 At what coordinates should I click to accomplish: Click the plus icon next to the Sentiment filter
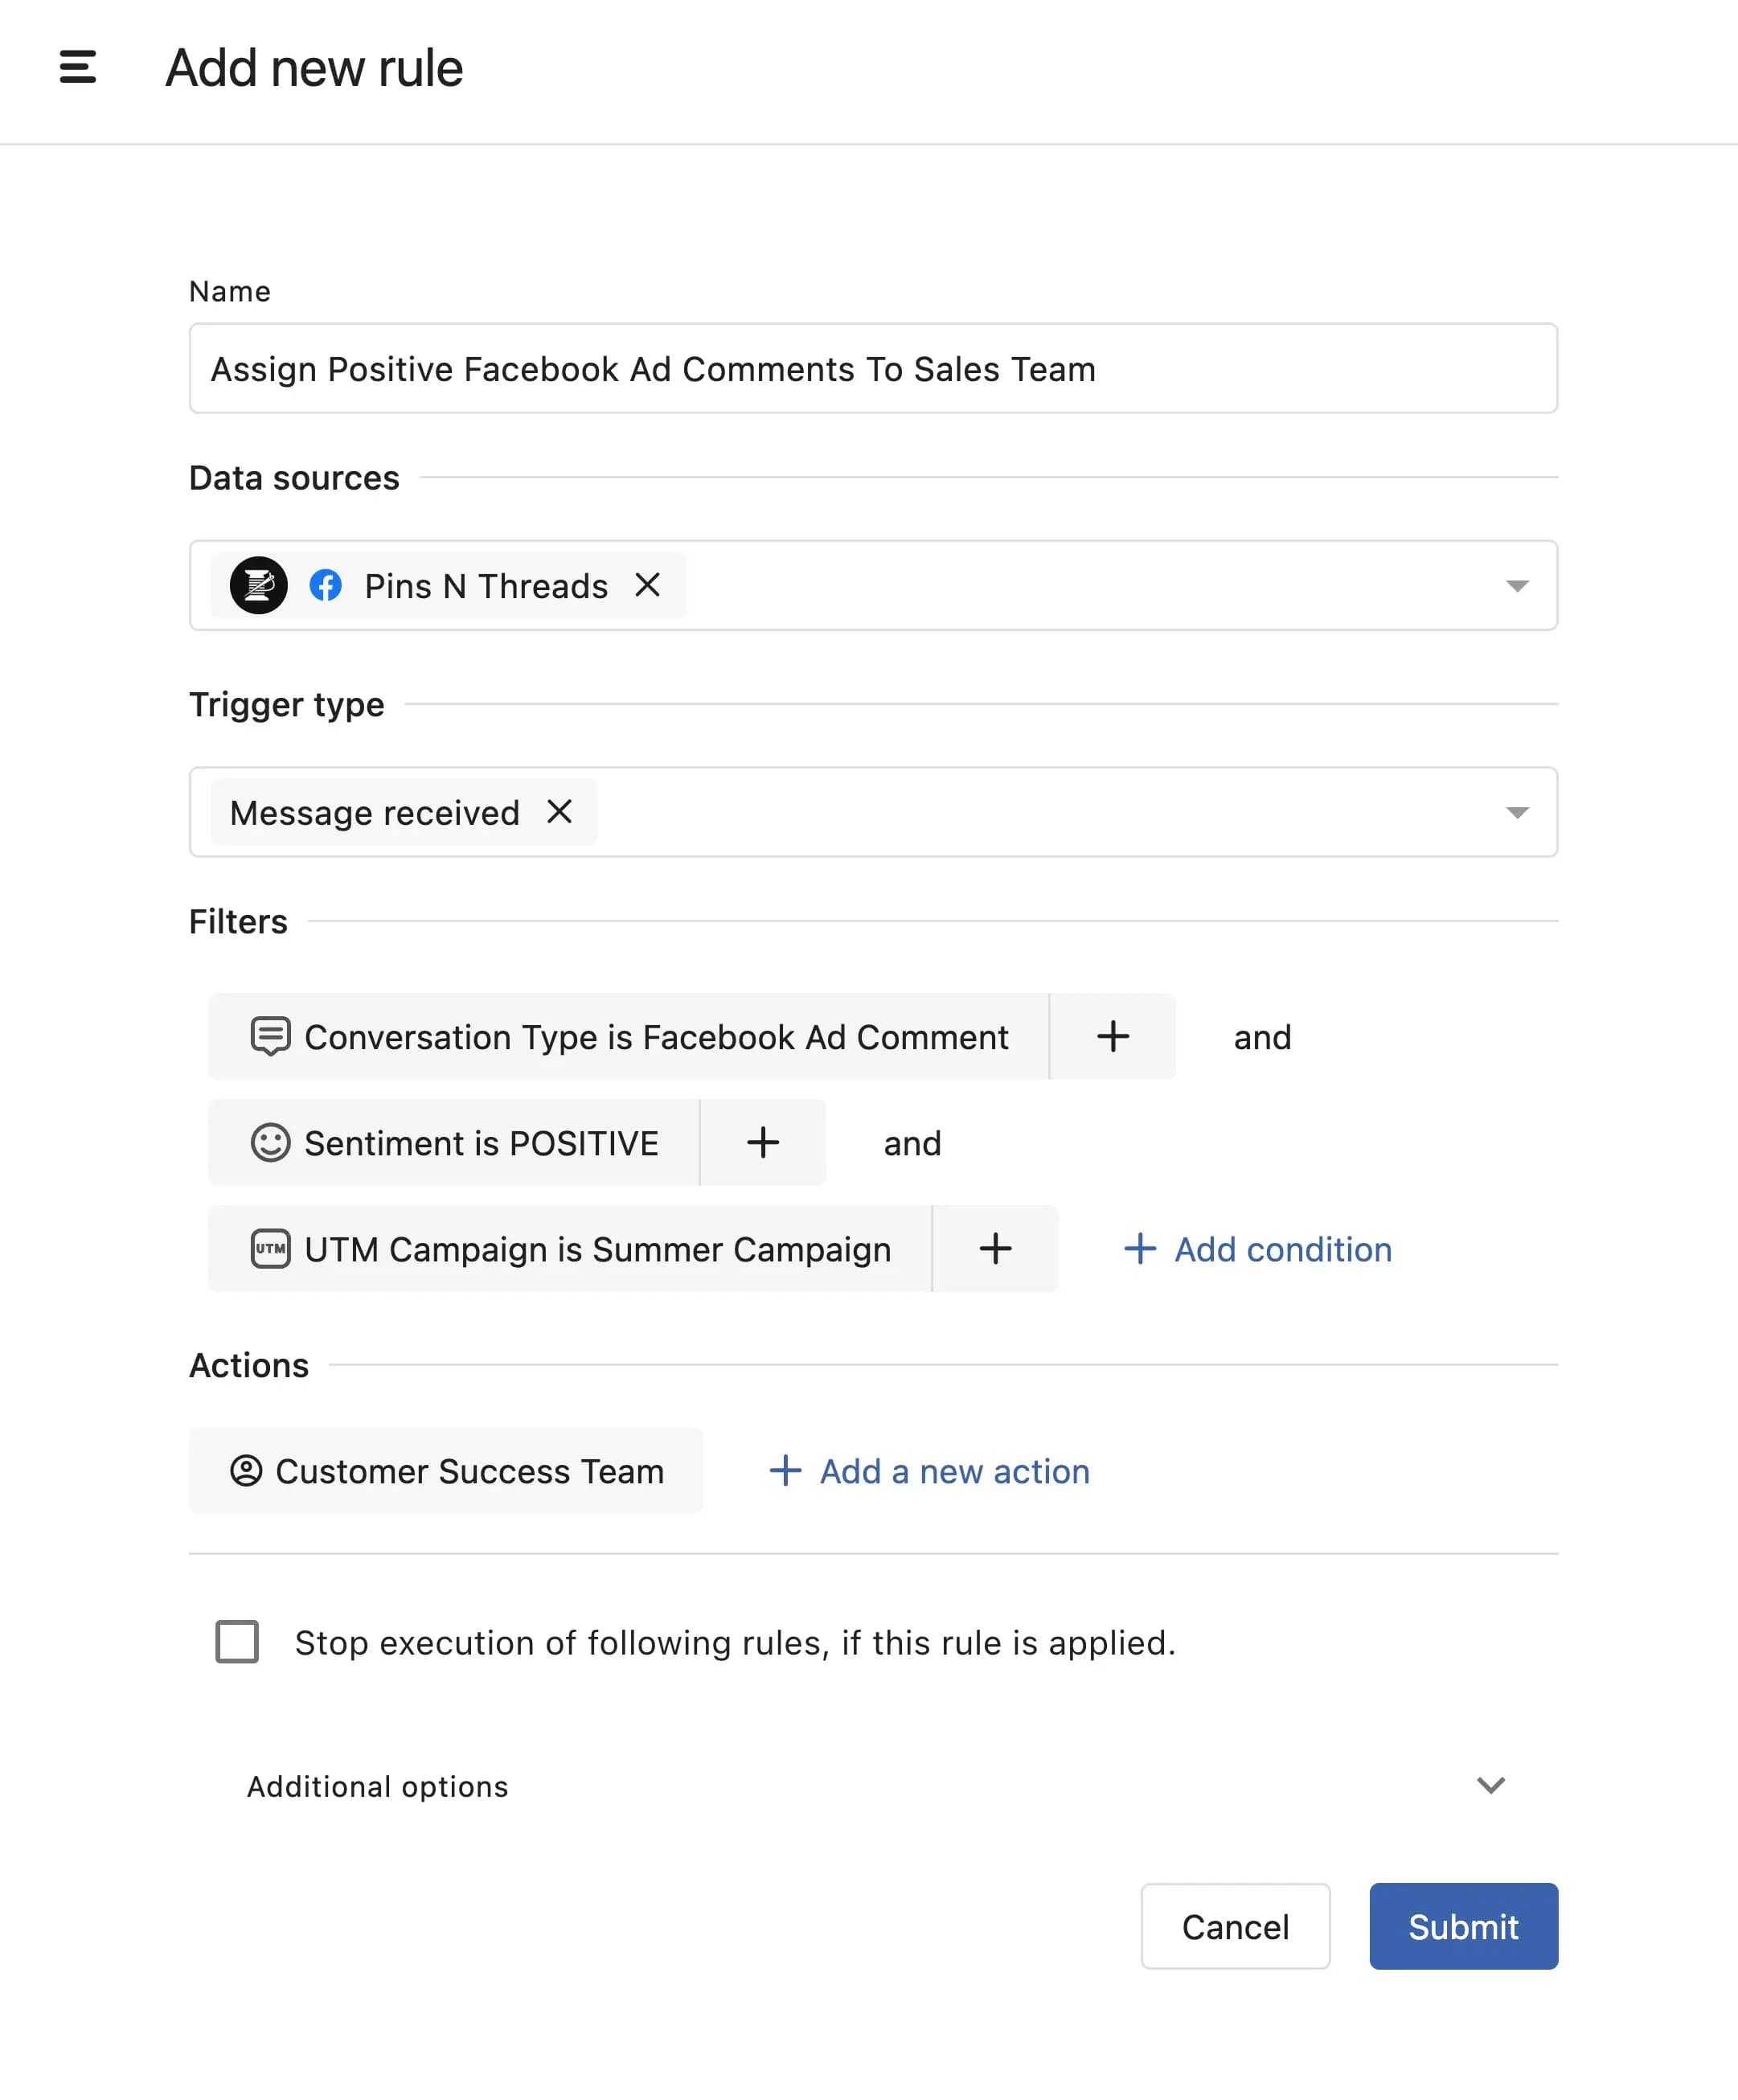763,1142
